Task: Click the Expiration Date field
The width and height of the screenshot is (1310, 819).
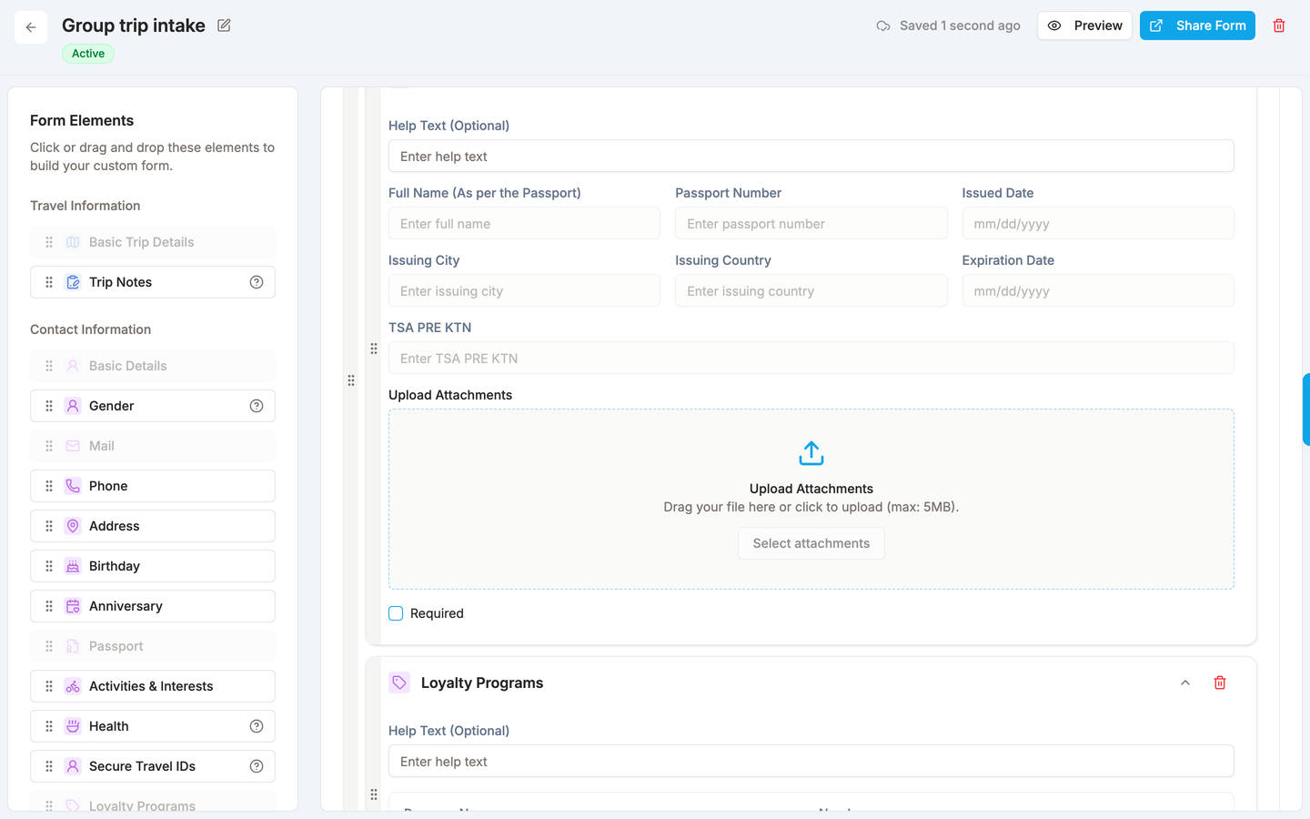Action: pos(1098,290)
